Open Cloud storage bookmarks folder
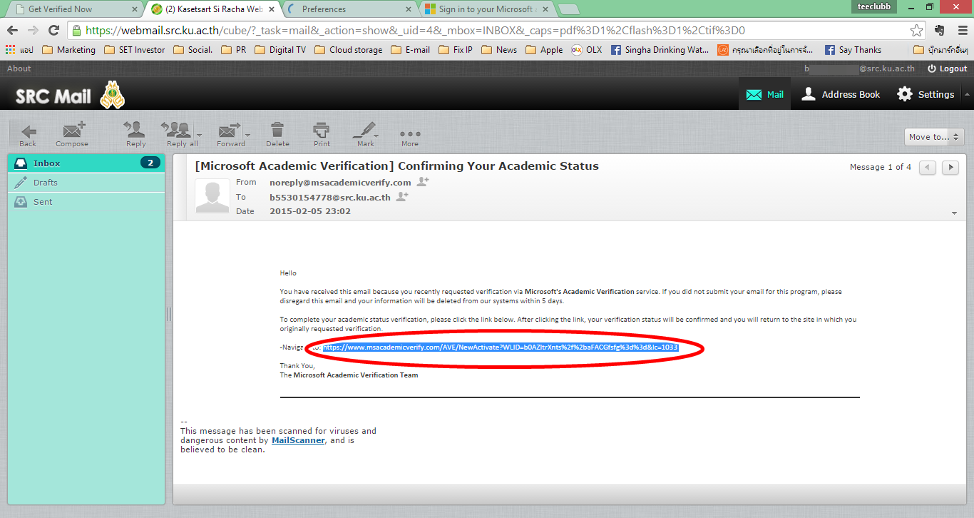This screenshot has height=518, width=974. (348, 50)
